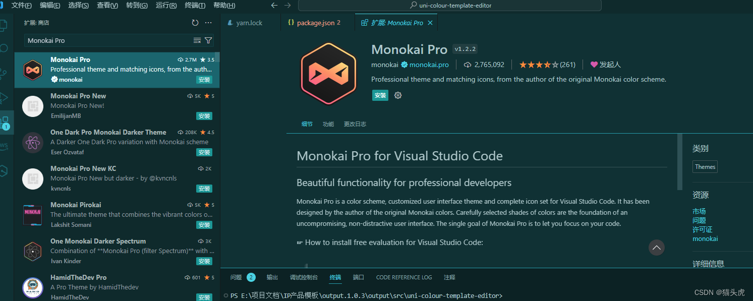Click the Themes category badge

point(705,166)
